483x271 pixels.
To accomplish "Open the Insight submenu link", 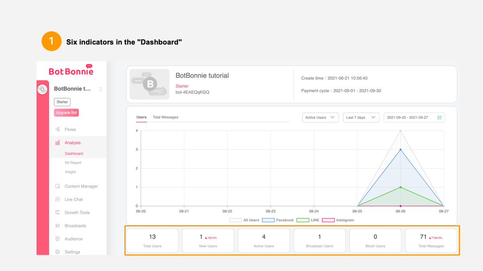I will 70,172.
